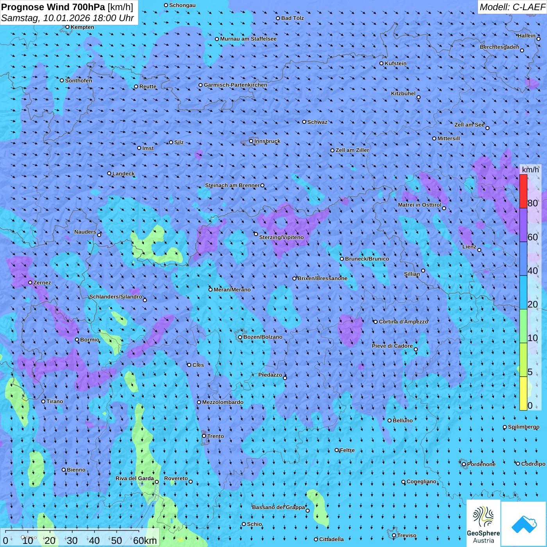Click the 'Modell: C-LAEF' label
This screenshot has width=547, height=547.
click(x=512, y=7)
